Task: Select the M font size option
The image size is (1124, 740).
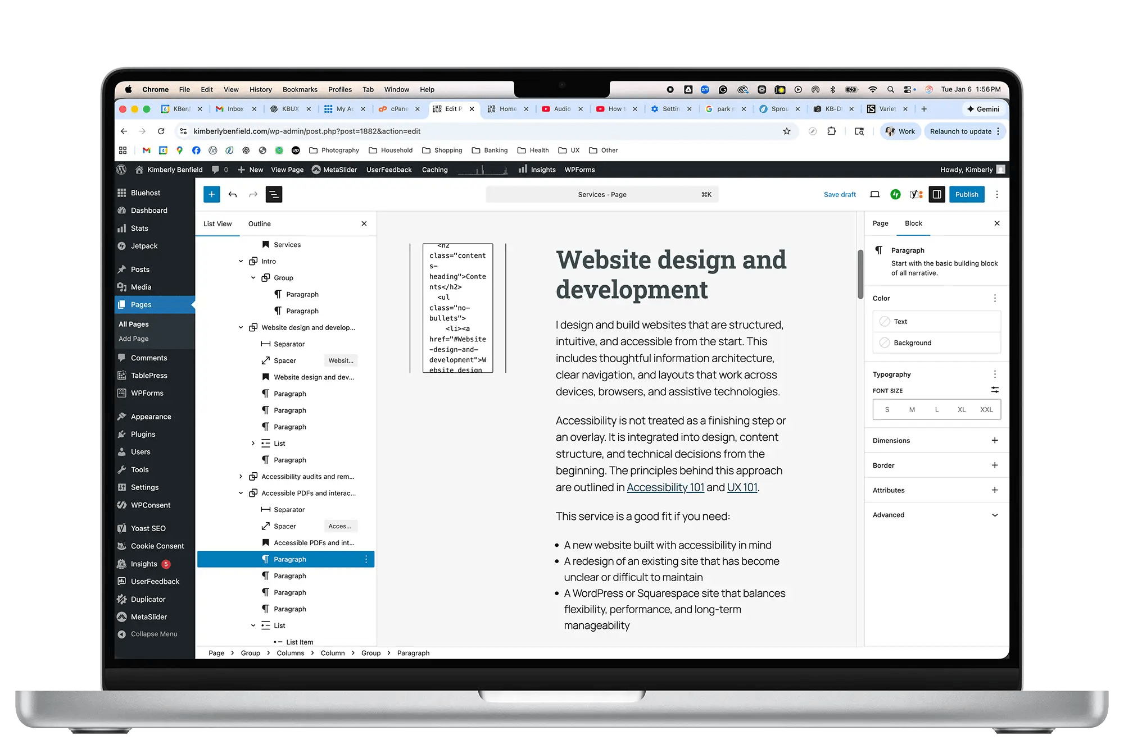Action: (x=912, y=409)
